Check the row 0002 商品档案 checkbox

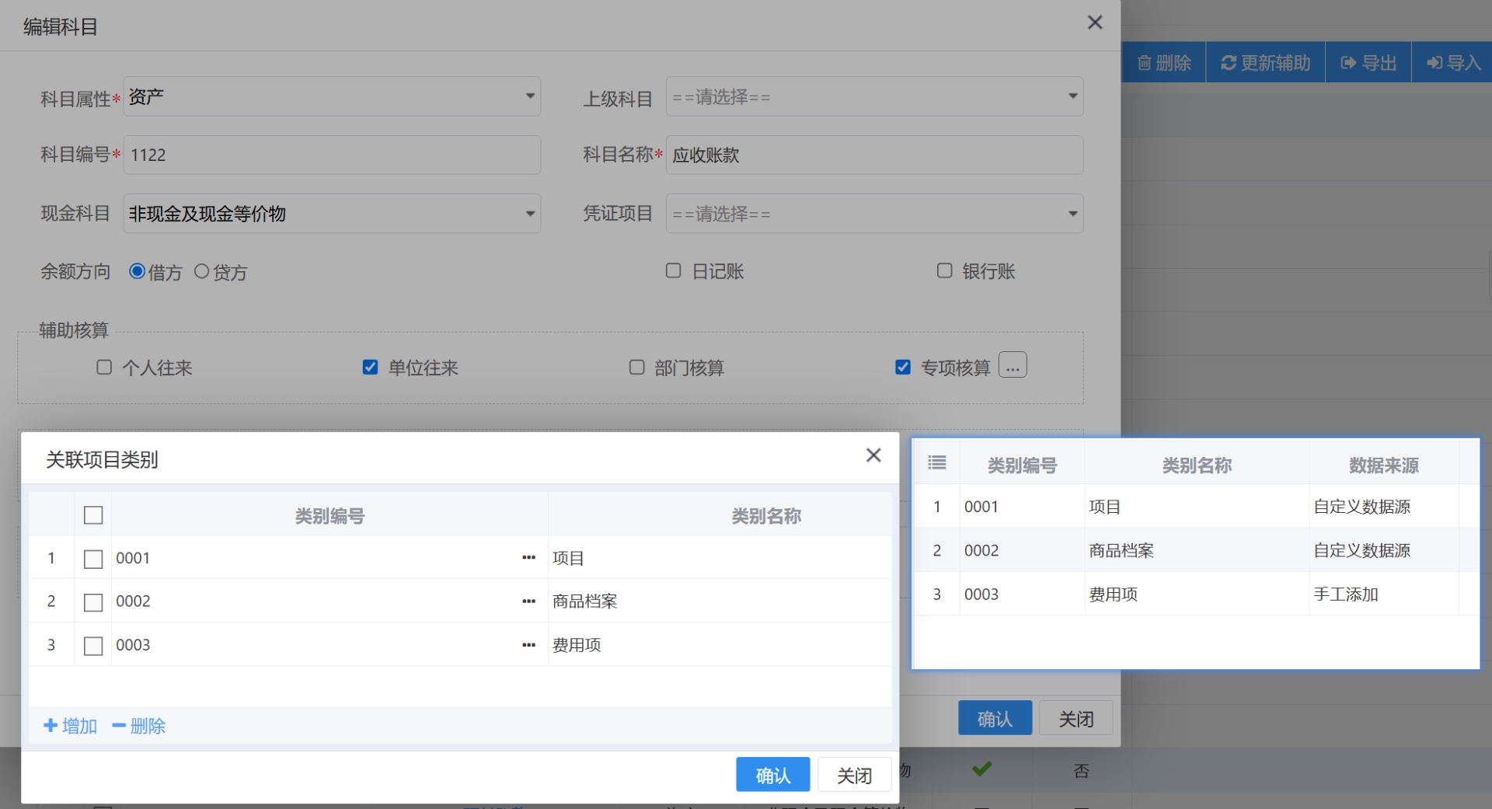pyautogui.click(x=93, y=602)
